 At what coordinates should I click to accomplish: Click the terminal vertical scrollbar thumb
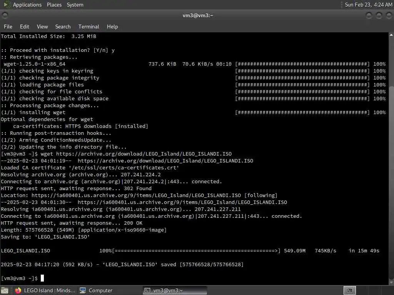(391, 183)
